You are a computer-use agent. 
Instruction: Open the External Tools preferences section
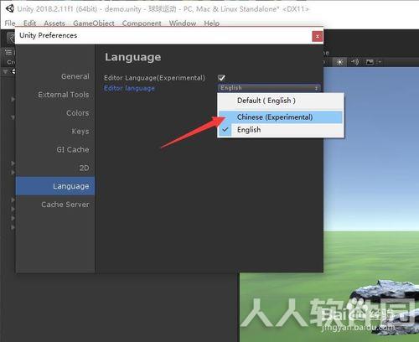point(64,95)
